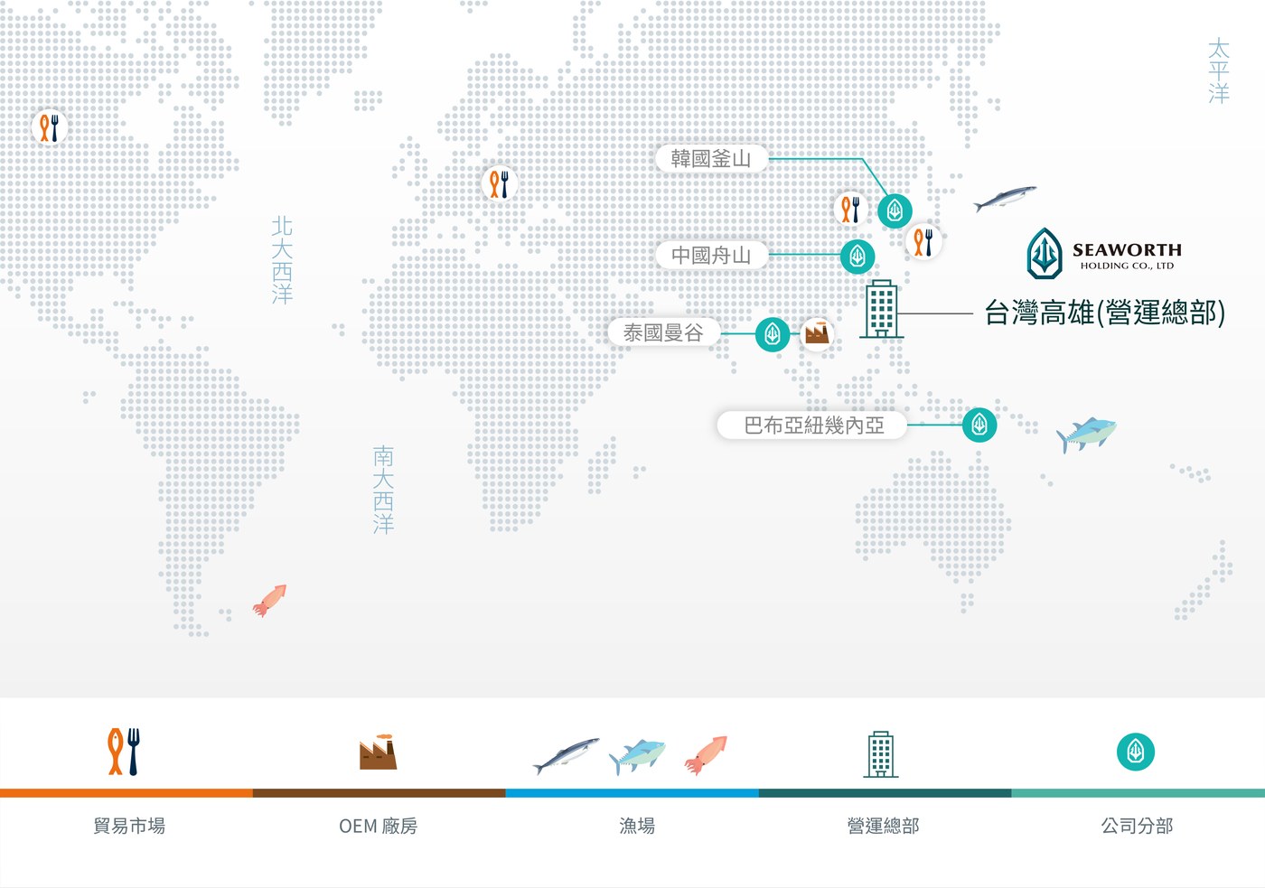
Task: Select the 台灣高雄(營運總部) headquarters label
Action: click(x=1104, y=313)
